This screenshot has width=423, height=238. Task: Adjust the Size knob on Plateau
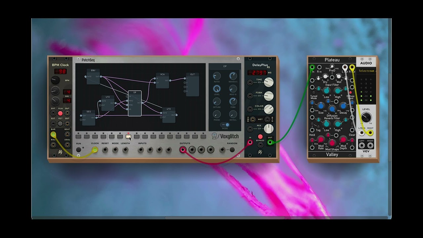coord(321,106)
